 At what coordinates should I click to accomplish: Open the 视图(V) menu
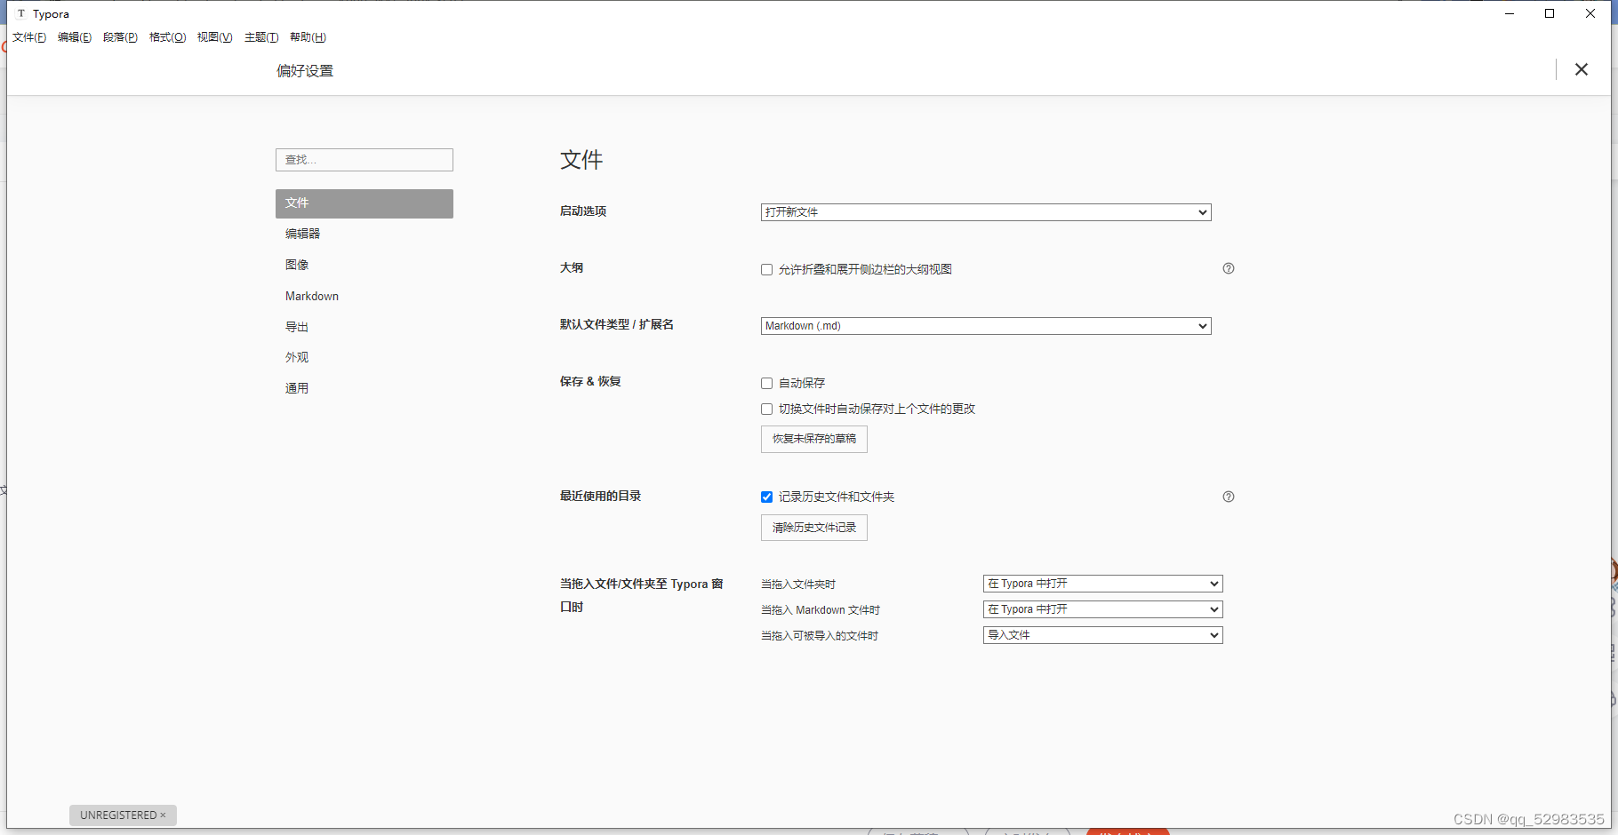pos(214,37)
